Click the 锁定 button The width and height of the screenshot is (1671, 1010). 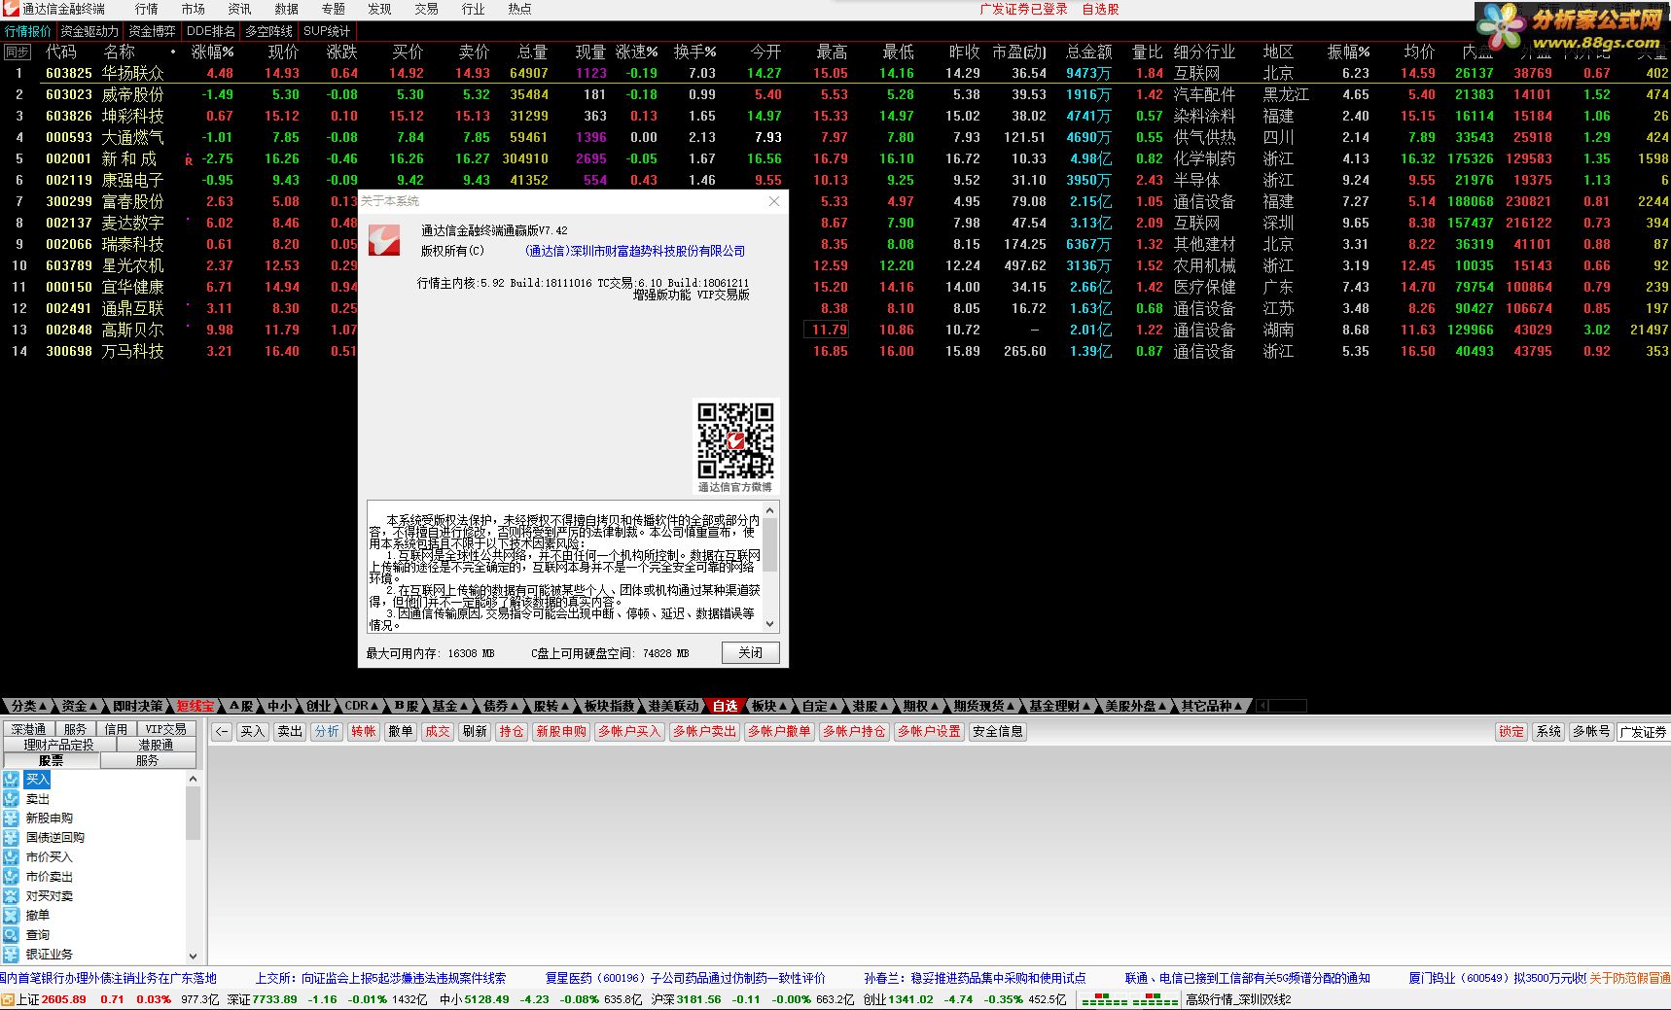point(1511,732)
